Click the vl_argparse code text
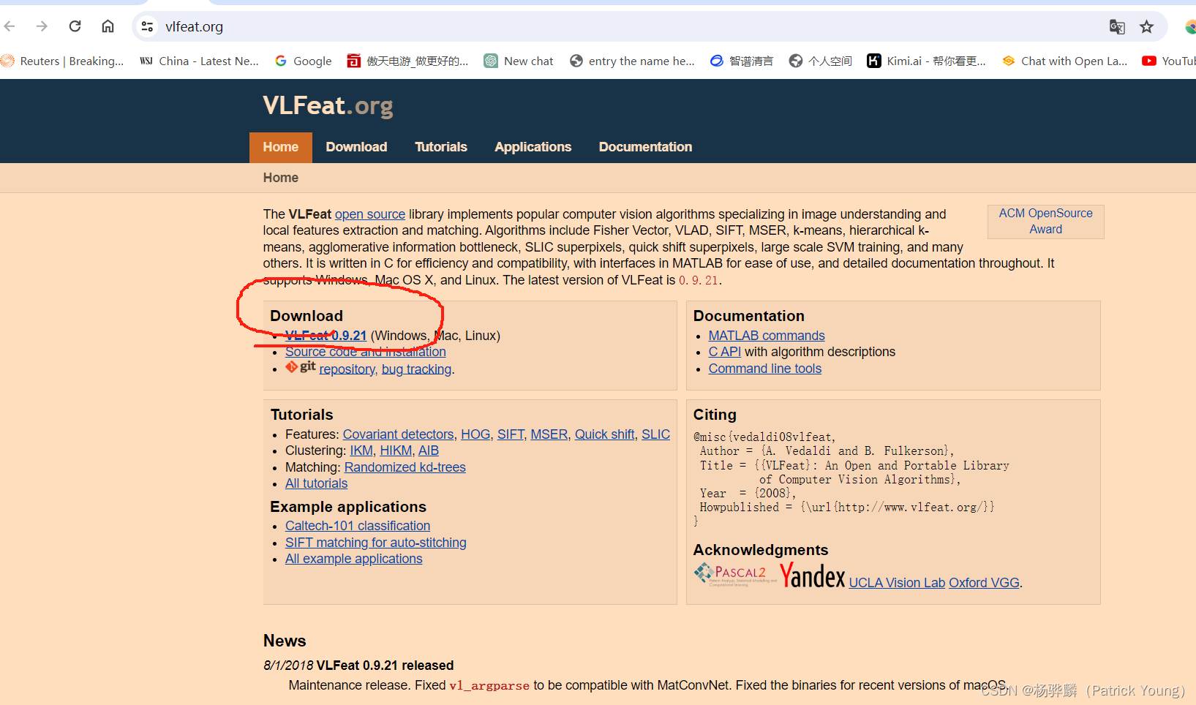This screenshot has height=705, width=1196. coord(489,686)
